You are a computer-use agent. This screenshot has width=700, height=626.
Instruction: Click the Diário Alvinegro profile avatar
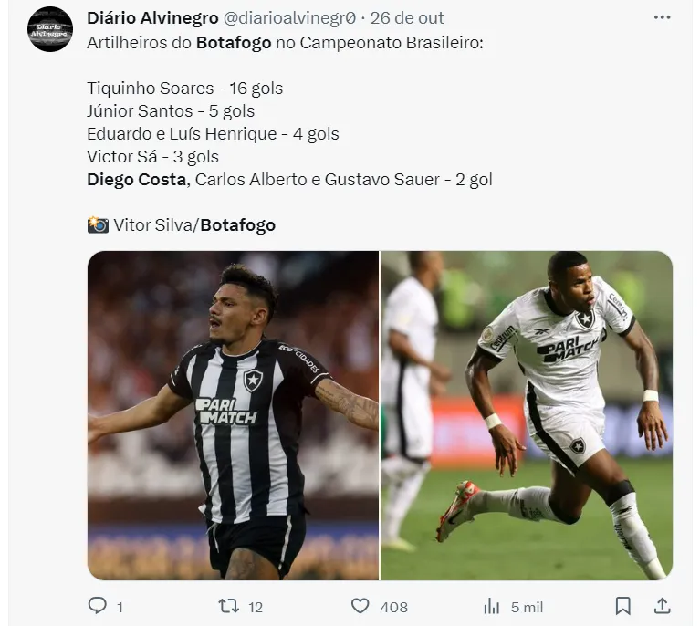click(50, 29)
